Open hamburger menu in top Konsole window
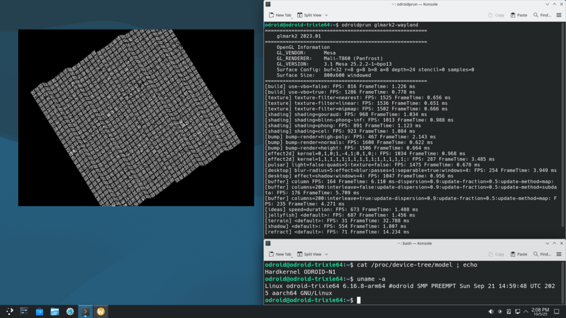566x318 pixels. (x=559, y=15)
